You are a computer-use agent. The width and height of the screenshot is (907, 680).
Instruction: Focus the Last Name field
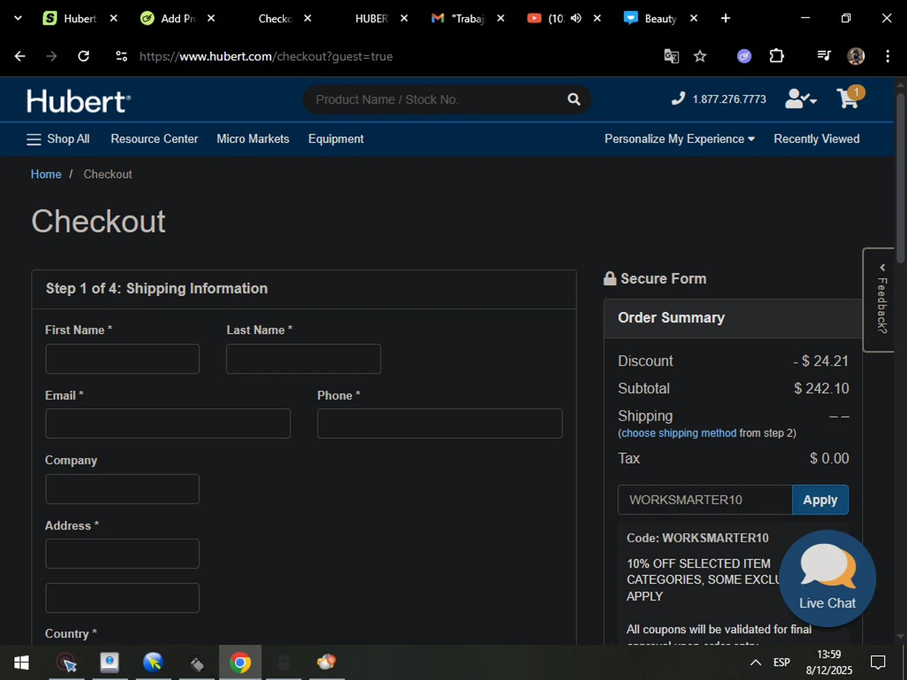(304, 359)
